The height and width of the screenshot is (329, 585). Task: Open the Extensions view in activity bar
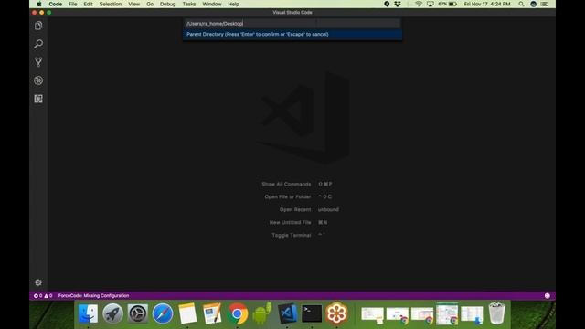[38, 99]
